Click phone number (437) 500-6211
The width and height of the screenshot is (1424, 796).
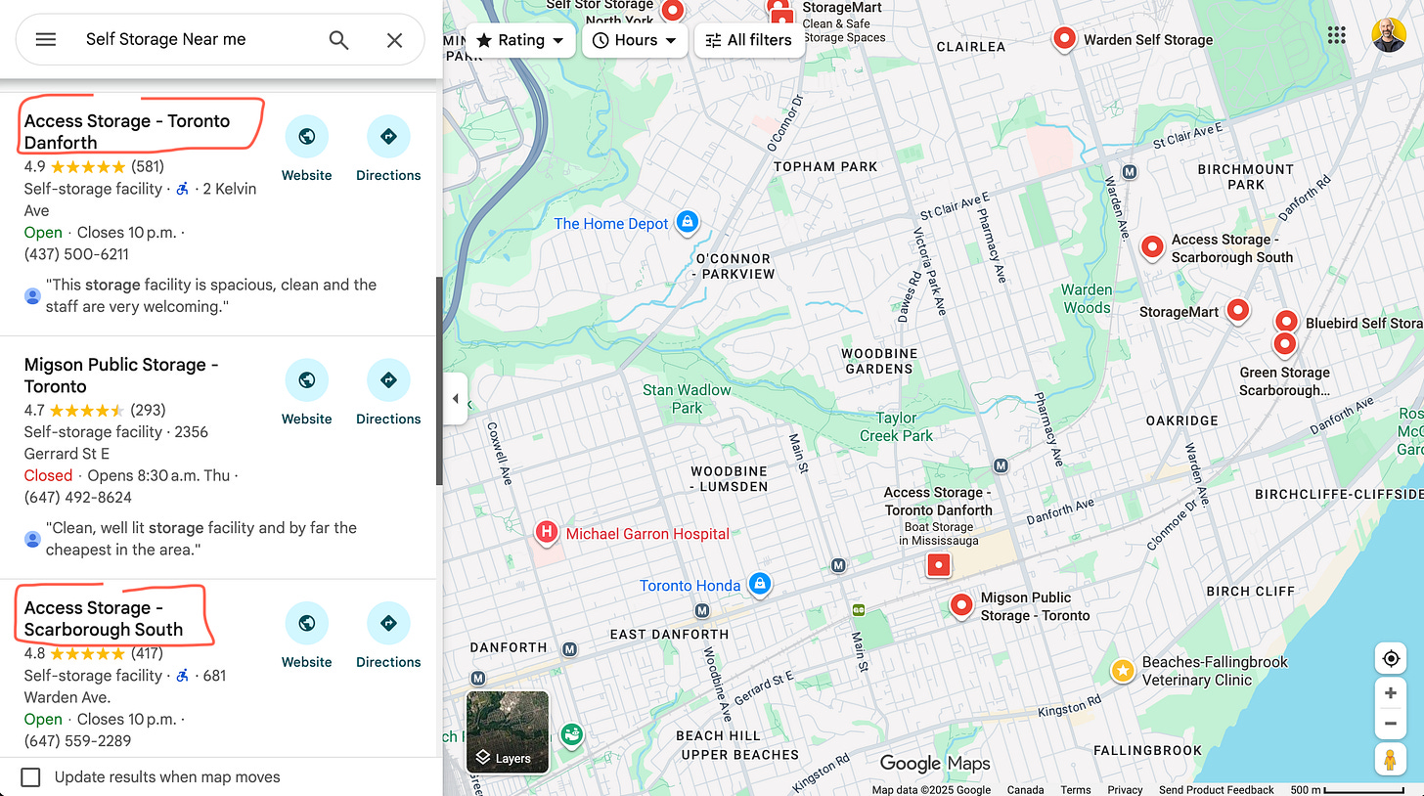click(76, 254)
